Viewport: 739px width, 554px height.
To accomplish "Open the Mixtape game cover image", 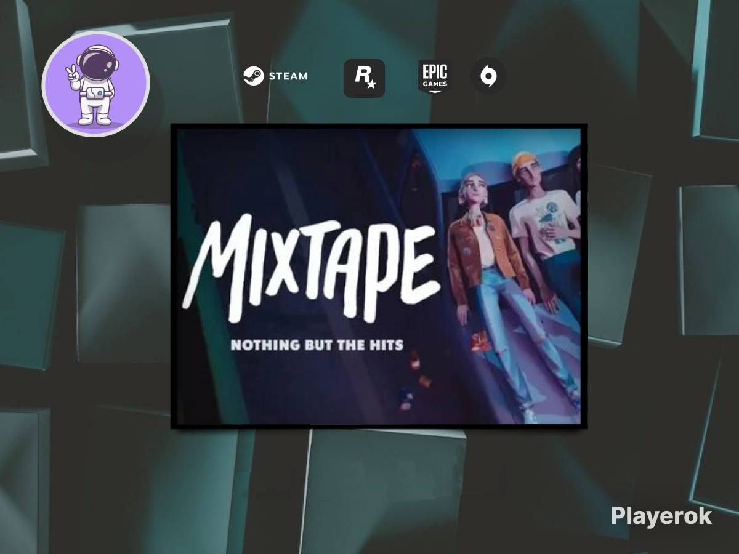I will coord(379,276).
